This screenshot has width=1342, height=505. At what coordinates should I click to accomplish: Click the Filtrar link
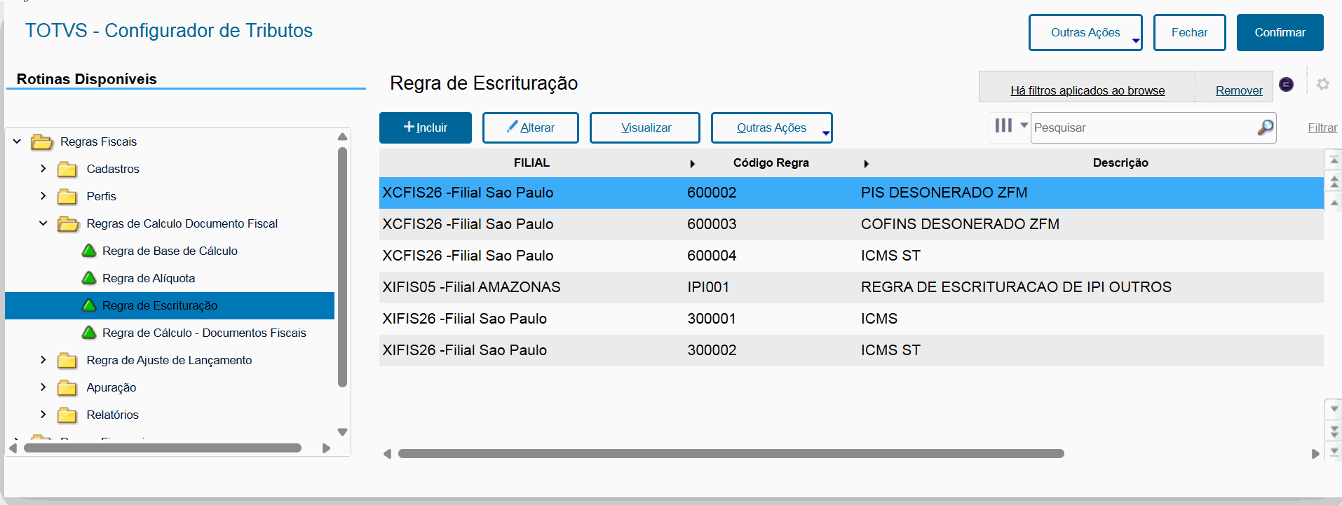[x=1322, y=127]
